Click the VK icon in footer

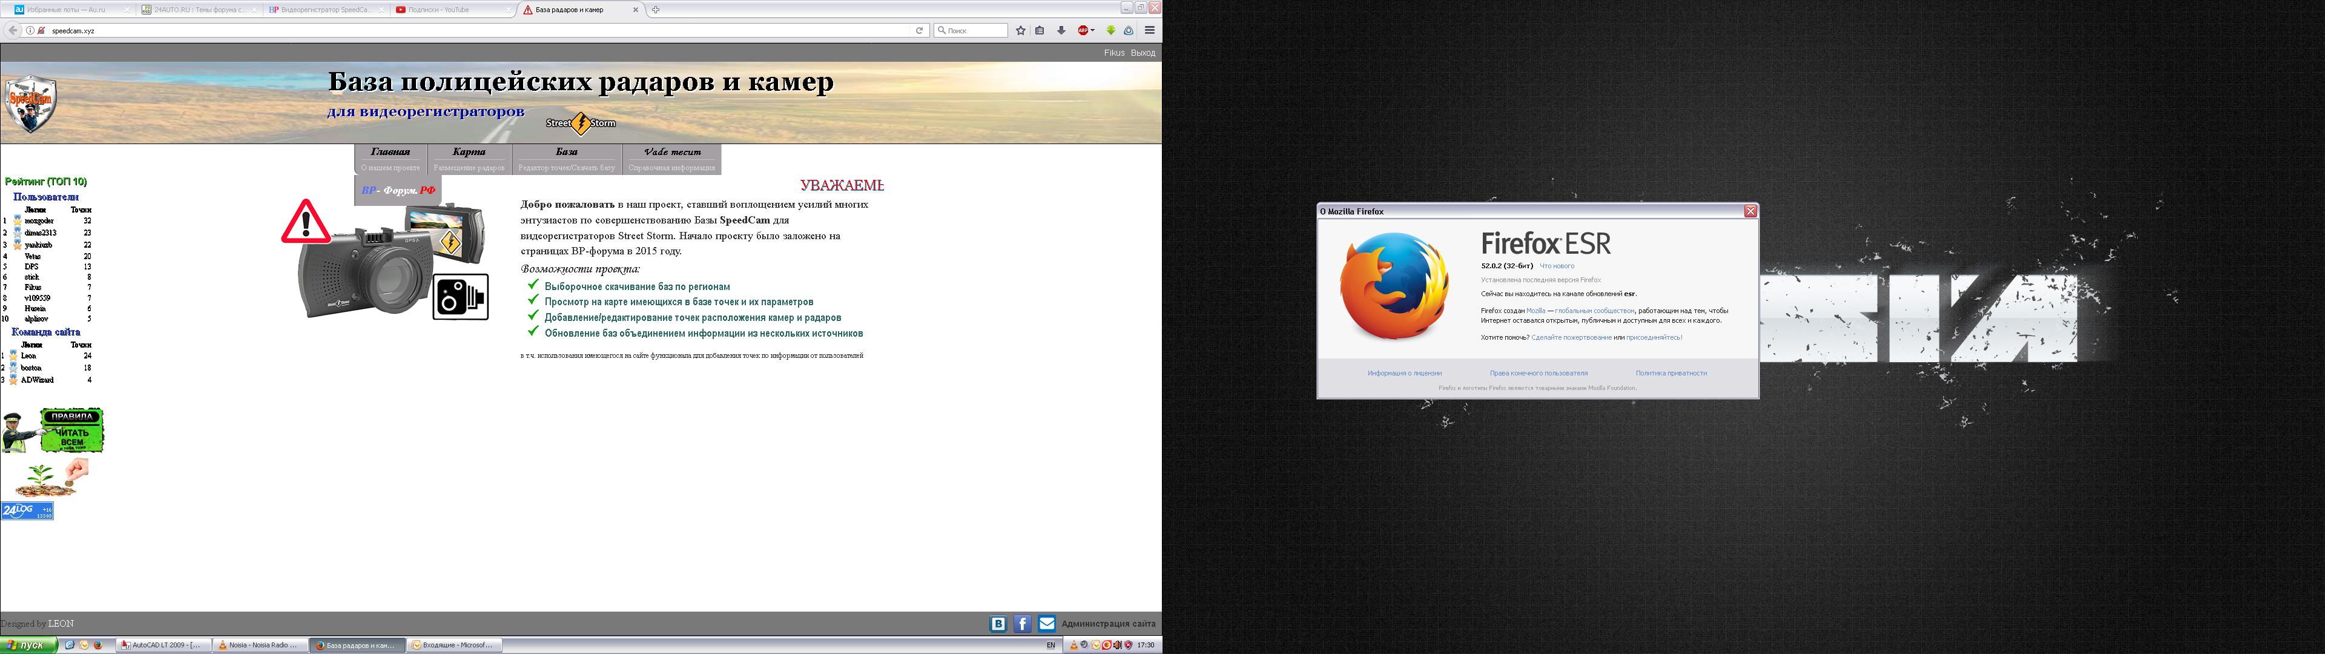998,623
